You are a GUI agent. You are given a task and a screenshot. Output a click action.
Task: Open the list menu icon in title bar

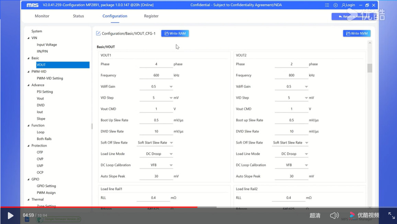[x=327, y=5]
